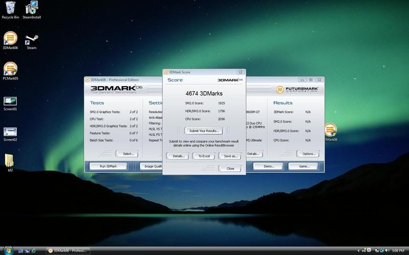Image resolution: width=409 pixels, height=255 pixels.
Task: Click '8600M GT' graphics card text
Action: click(253, 112)
